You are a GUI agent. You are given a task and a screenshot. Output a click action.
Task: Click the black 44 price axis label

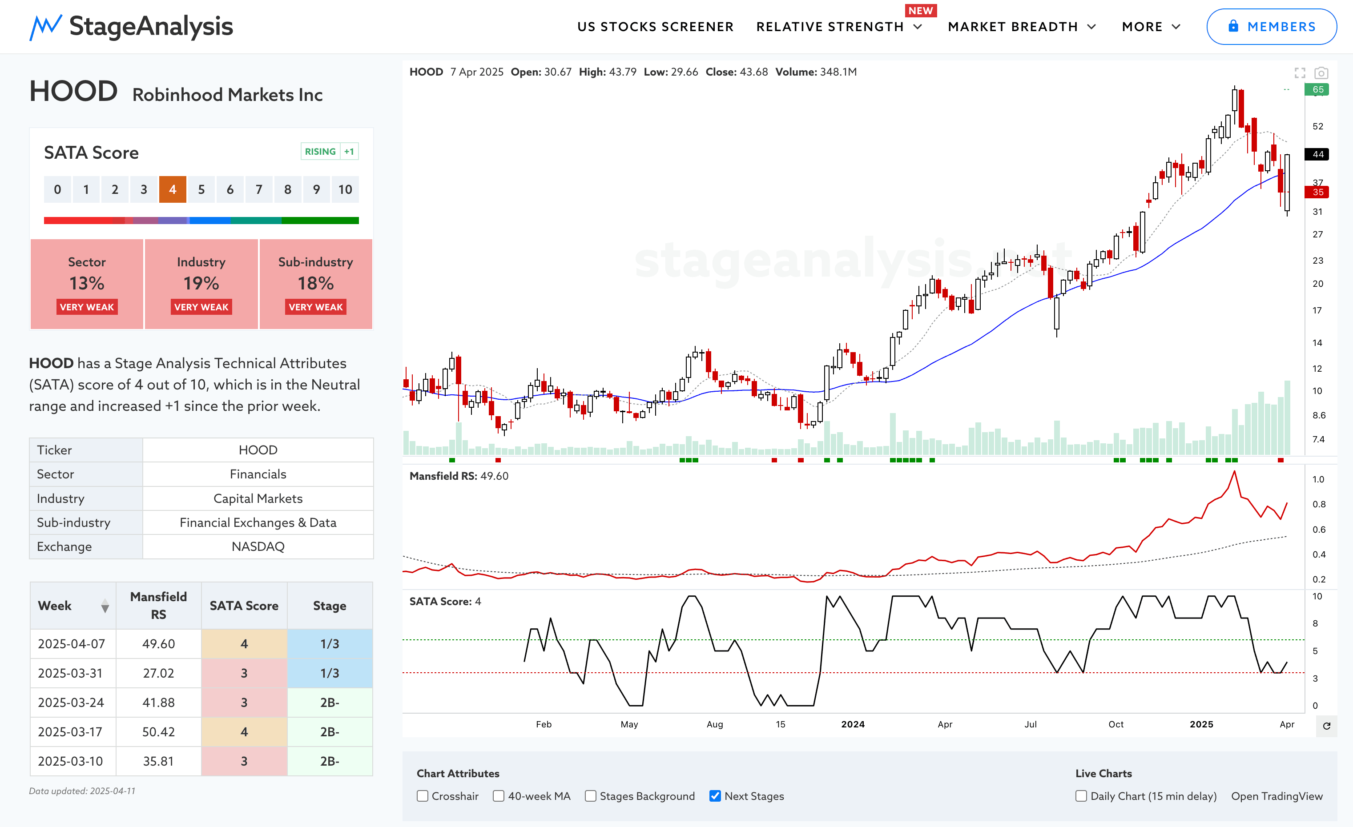tap(1317, 154)
